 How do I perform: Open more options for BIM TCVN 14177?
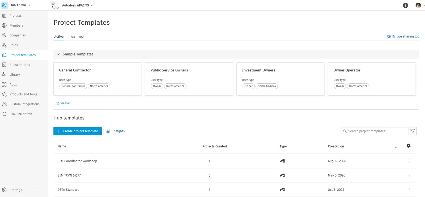409,175
